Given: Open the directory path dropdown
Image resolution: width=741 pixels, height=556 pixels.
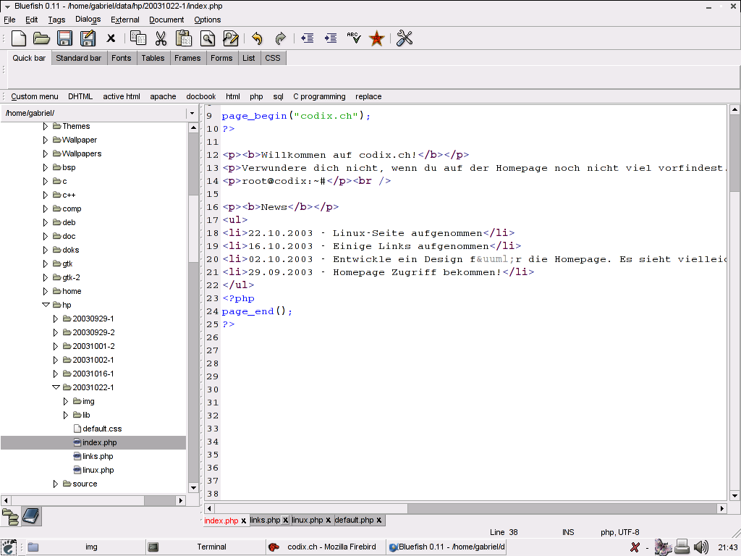Looking at the screenshot, I should click(192, 113).
